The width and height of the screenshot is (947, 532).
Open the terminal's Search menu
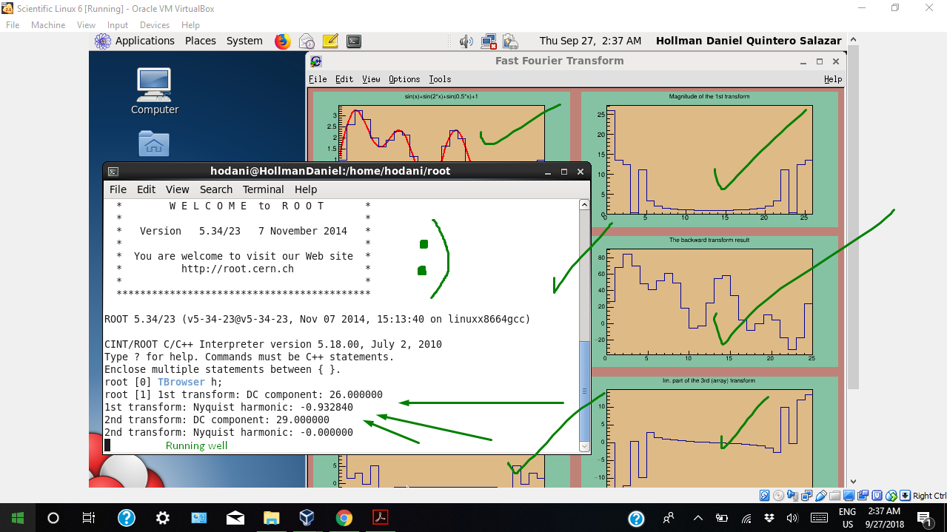216,189
